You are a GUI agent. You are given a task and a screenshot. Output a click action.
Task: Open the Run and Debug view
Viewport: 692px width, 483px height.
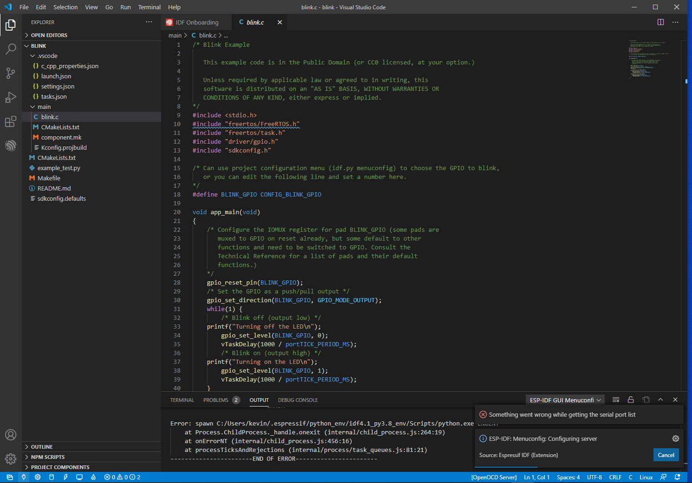coord(11,97)
